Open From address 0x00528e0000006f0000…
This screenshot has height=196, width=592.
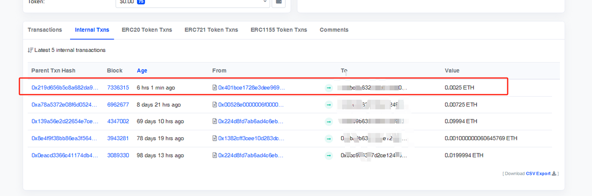252,105
